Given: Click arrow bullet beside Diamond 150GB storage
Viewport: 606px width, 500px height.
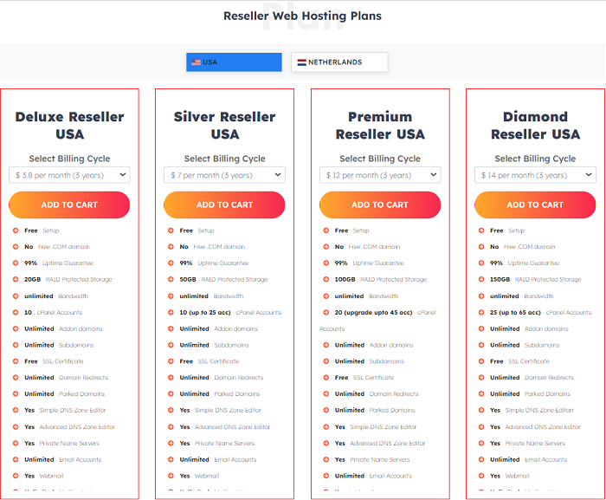Looking at the screenshot, I should click(x=481, y=279).
